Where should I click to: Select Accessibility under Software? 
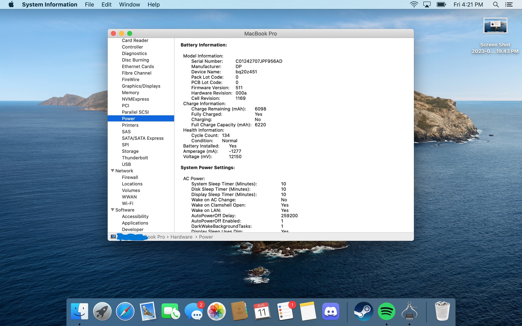click(135, 216)
